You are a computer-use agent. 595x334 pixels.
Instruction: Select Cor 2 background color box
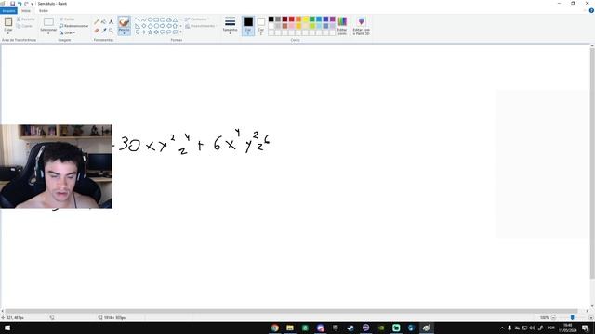261,26
